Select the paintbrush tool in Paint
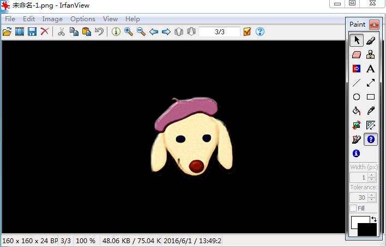The image size is (386, 247). click(x=371, y=40)
